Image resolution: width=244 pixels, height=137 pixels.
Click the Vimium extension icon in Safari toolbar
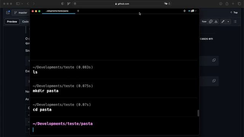click(69, 3)
